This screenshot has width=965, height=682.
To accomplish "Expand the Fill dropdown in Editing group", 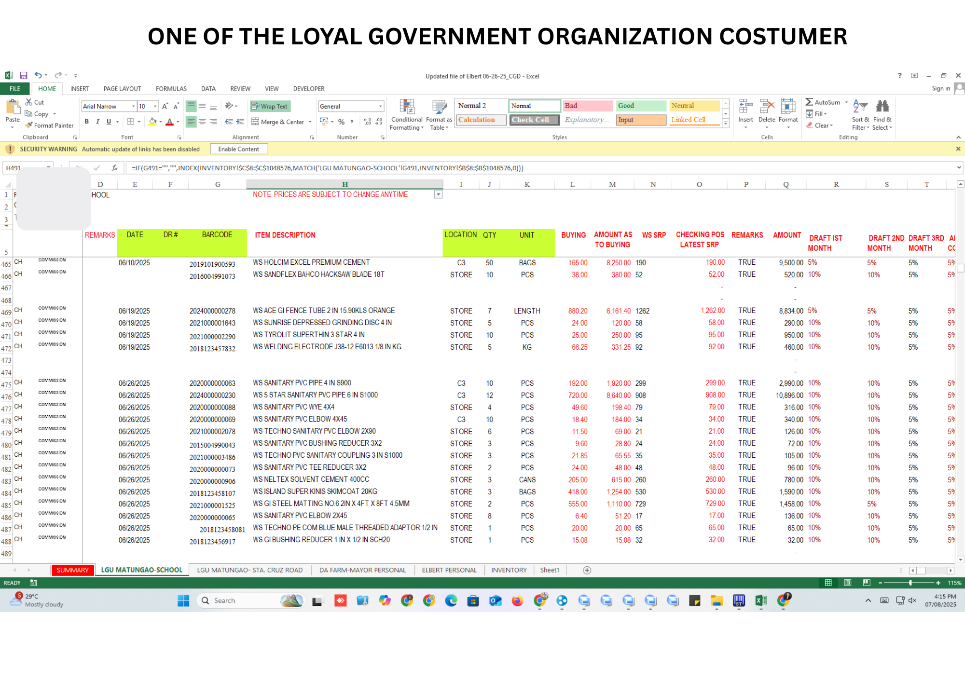I will 826,114.
